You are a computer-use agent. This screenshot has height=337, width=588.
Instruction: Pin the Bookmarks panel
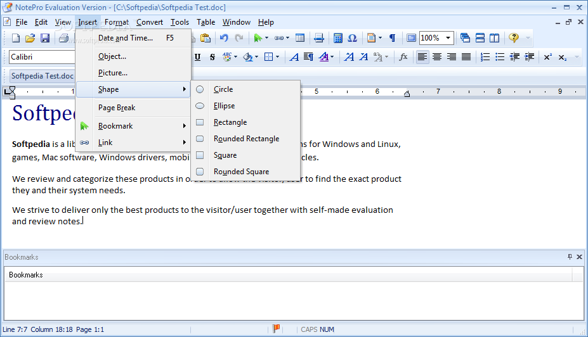(570, 257)
